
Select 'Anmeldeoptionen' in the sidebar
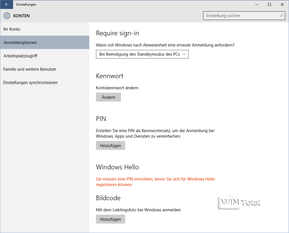click(20, 43)
